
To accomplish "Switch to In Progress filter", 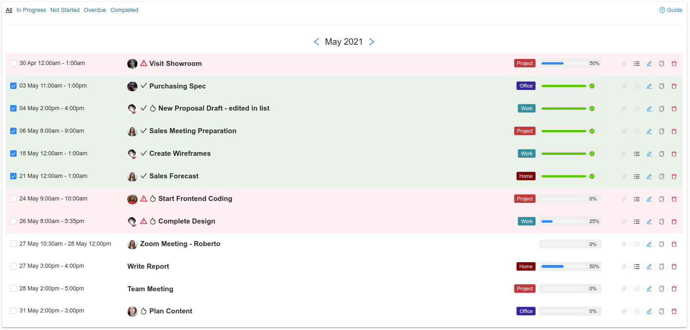I will (31, 10).
